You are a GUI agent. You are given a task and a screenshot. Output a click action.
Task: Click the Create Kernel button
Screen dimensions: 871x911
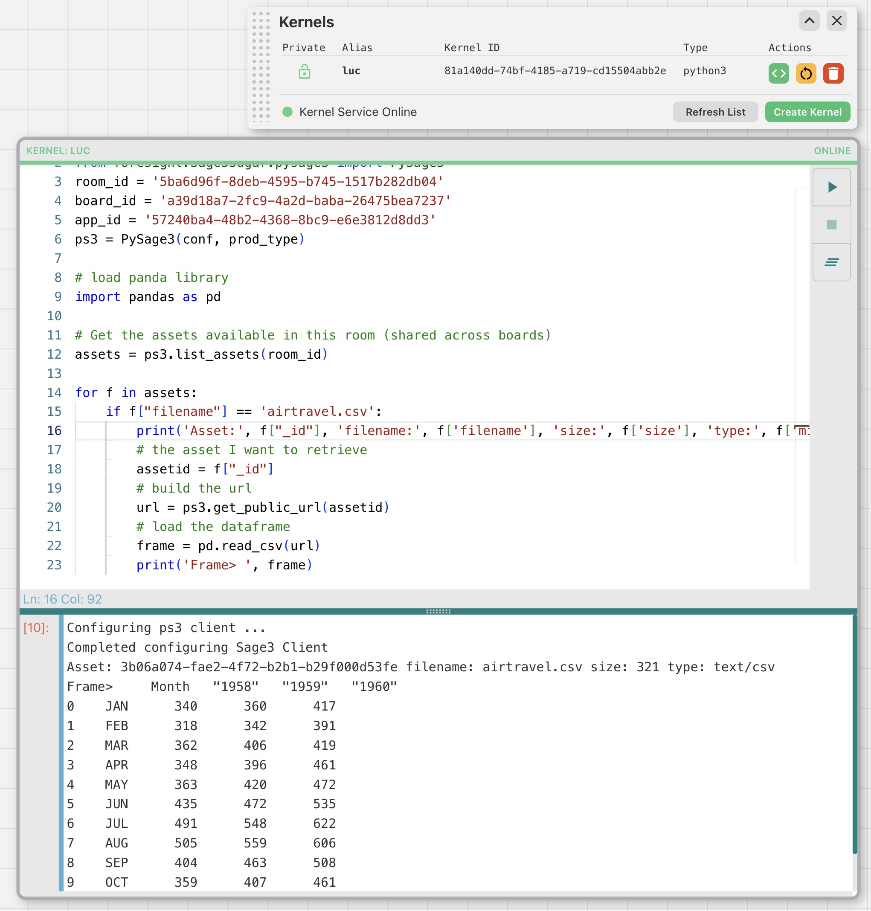[x=807, y=112]
